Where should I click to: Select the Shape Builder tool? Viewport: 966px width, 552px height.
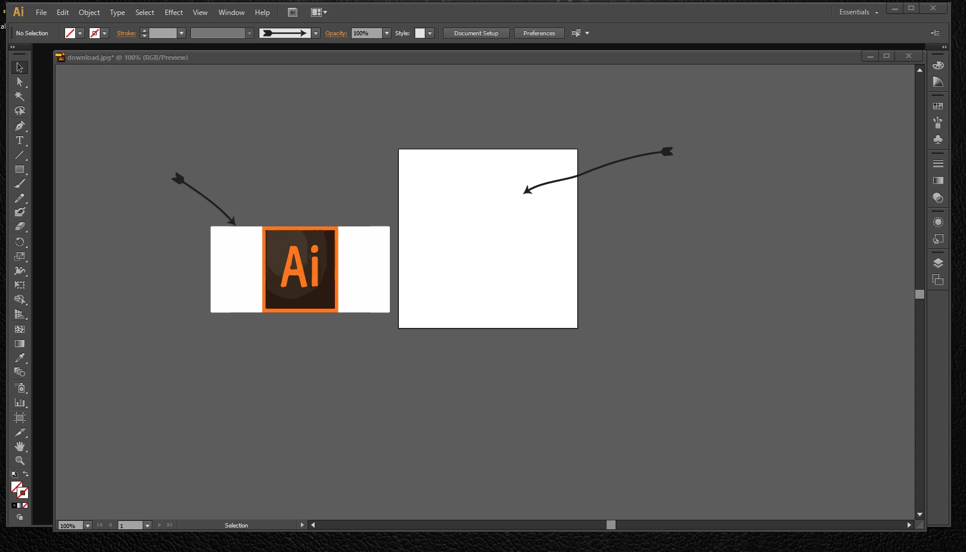[x=20, y=299]
